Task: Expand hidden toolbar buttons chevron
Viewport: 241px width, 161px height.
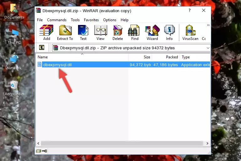Action: coord(208,25)
